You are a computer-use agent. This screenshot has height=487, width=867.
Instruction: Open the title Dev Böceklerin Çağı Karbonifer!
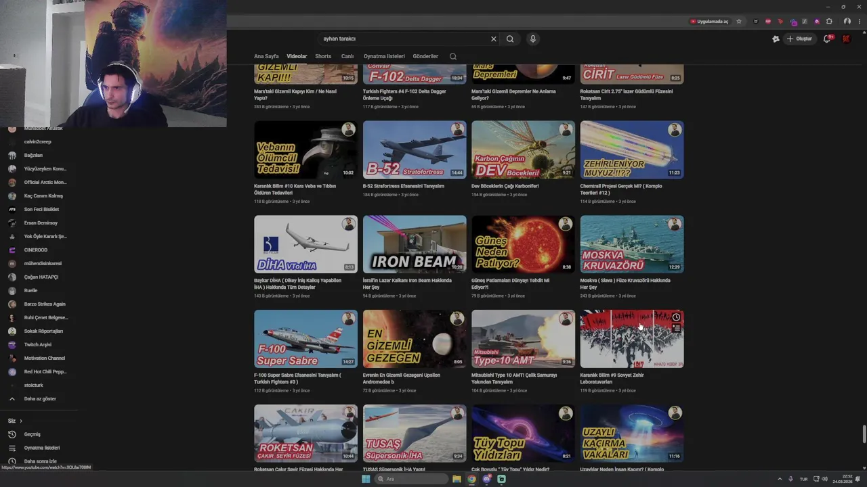click(x=505, y=186)
